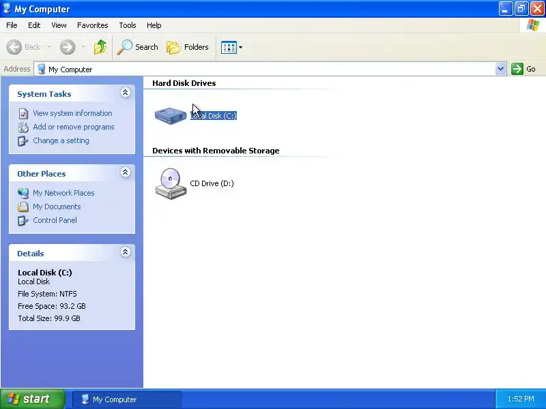Open the Back history dropdown arrow
Viewport: 546px width, 409px height.
48,47
